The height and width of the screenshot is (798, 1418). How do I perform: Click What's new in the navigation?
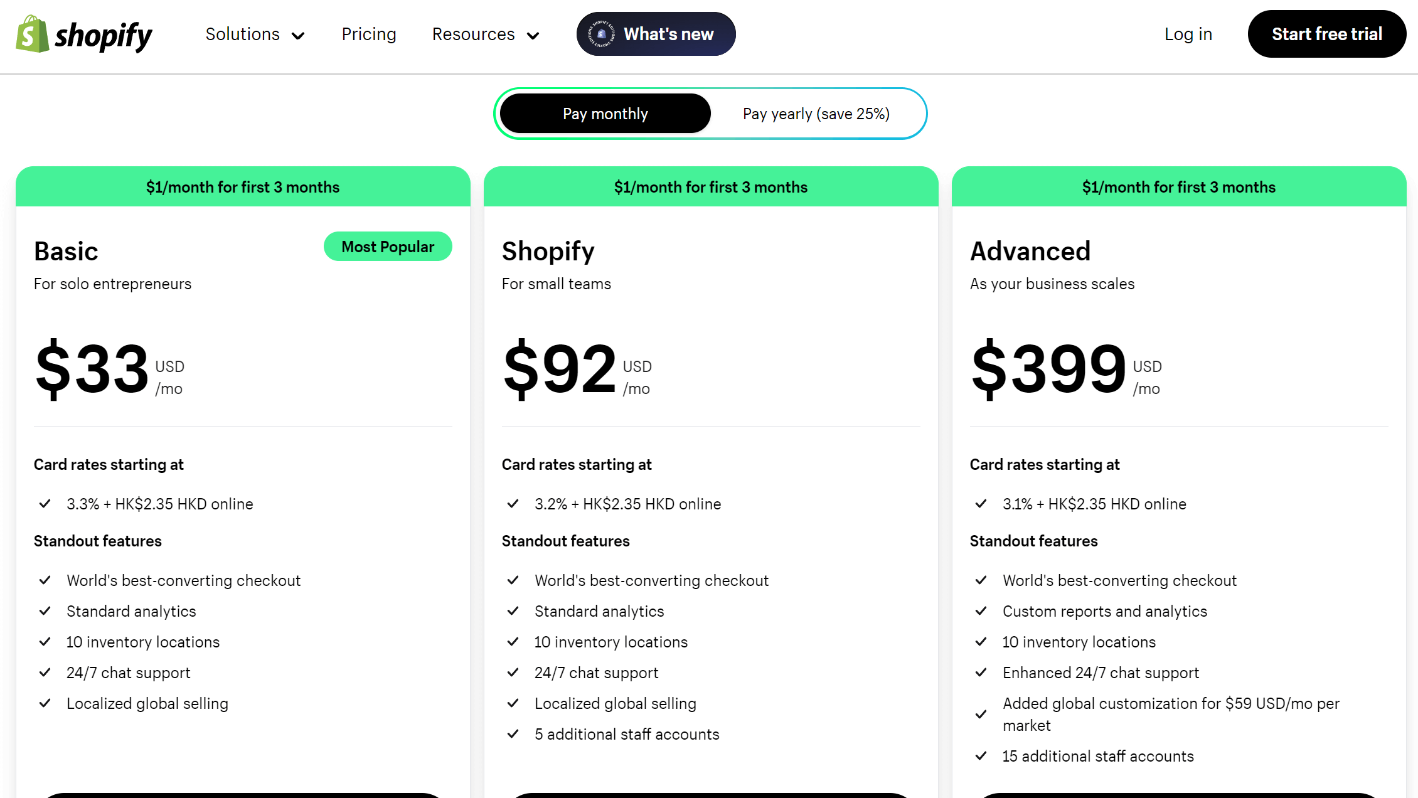[x=667, y=34]
